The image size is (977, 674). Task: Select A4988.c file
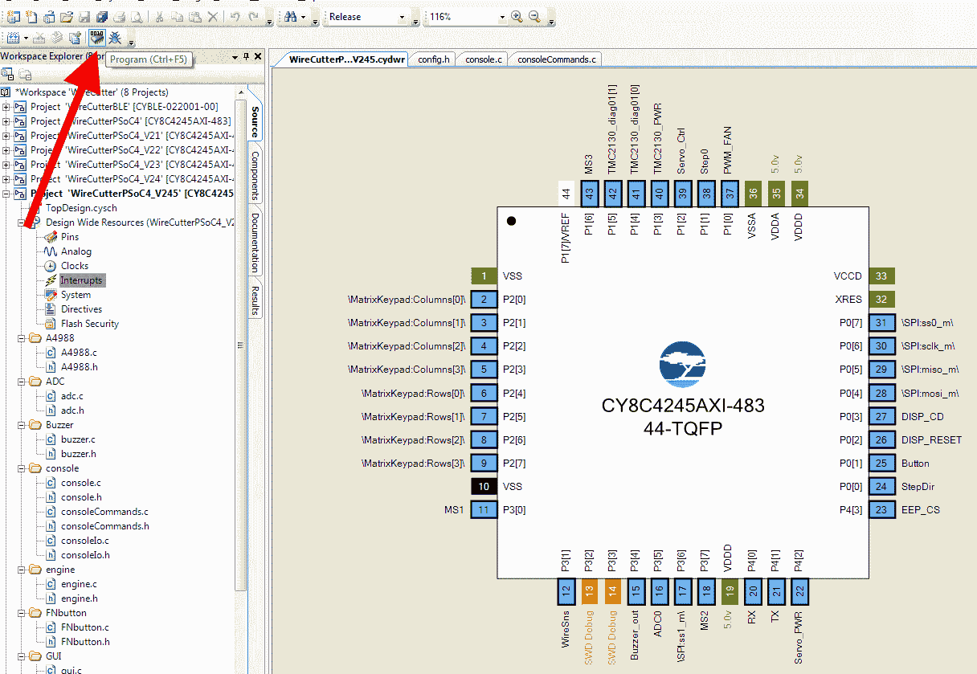(x=79, y=353)
